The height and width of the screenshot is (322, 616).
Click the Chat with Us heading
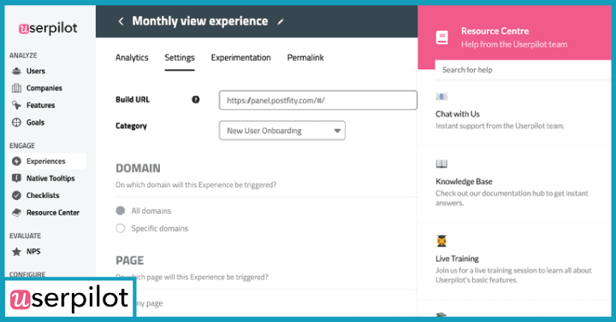point(458,114)
